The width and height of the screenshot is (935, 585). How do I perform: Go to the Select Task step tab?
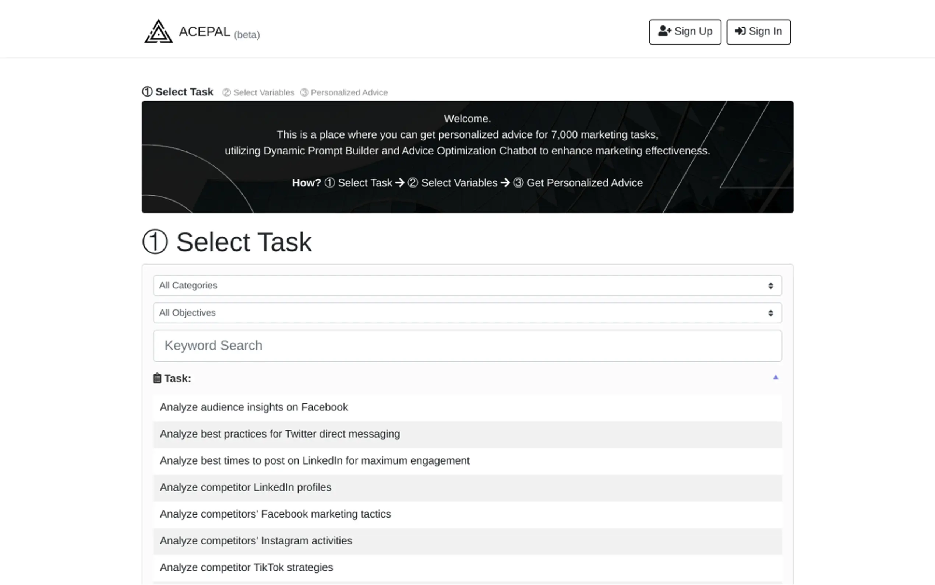[178, 92]
